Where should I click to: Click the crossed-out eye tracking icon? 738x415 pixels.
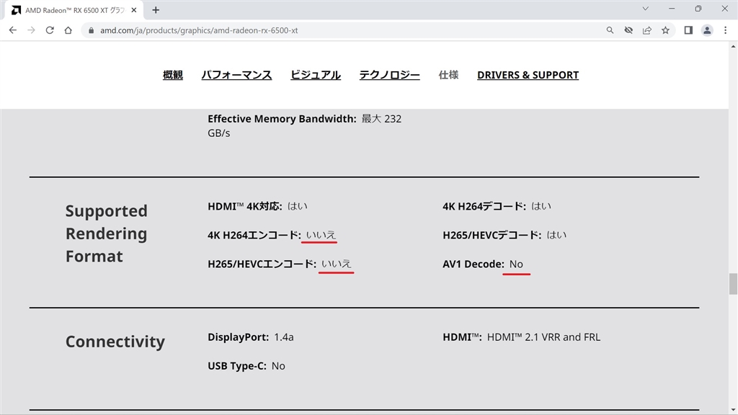coord(628,30)
